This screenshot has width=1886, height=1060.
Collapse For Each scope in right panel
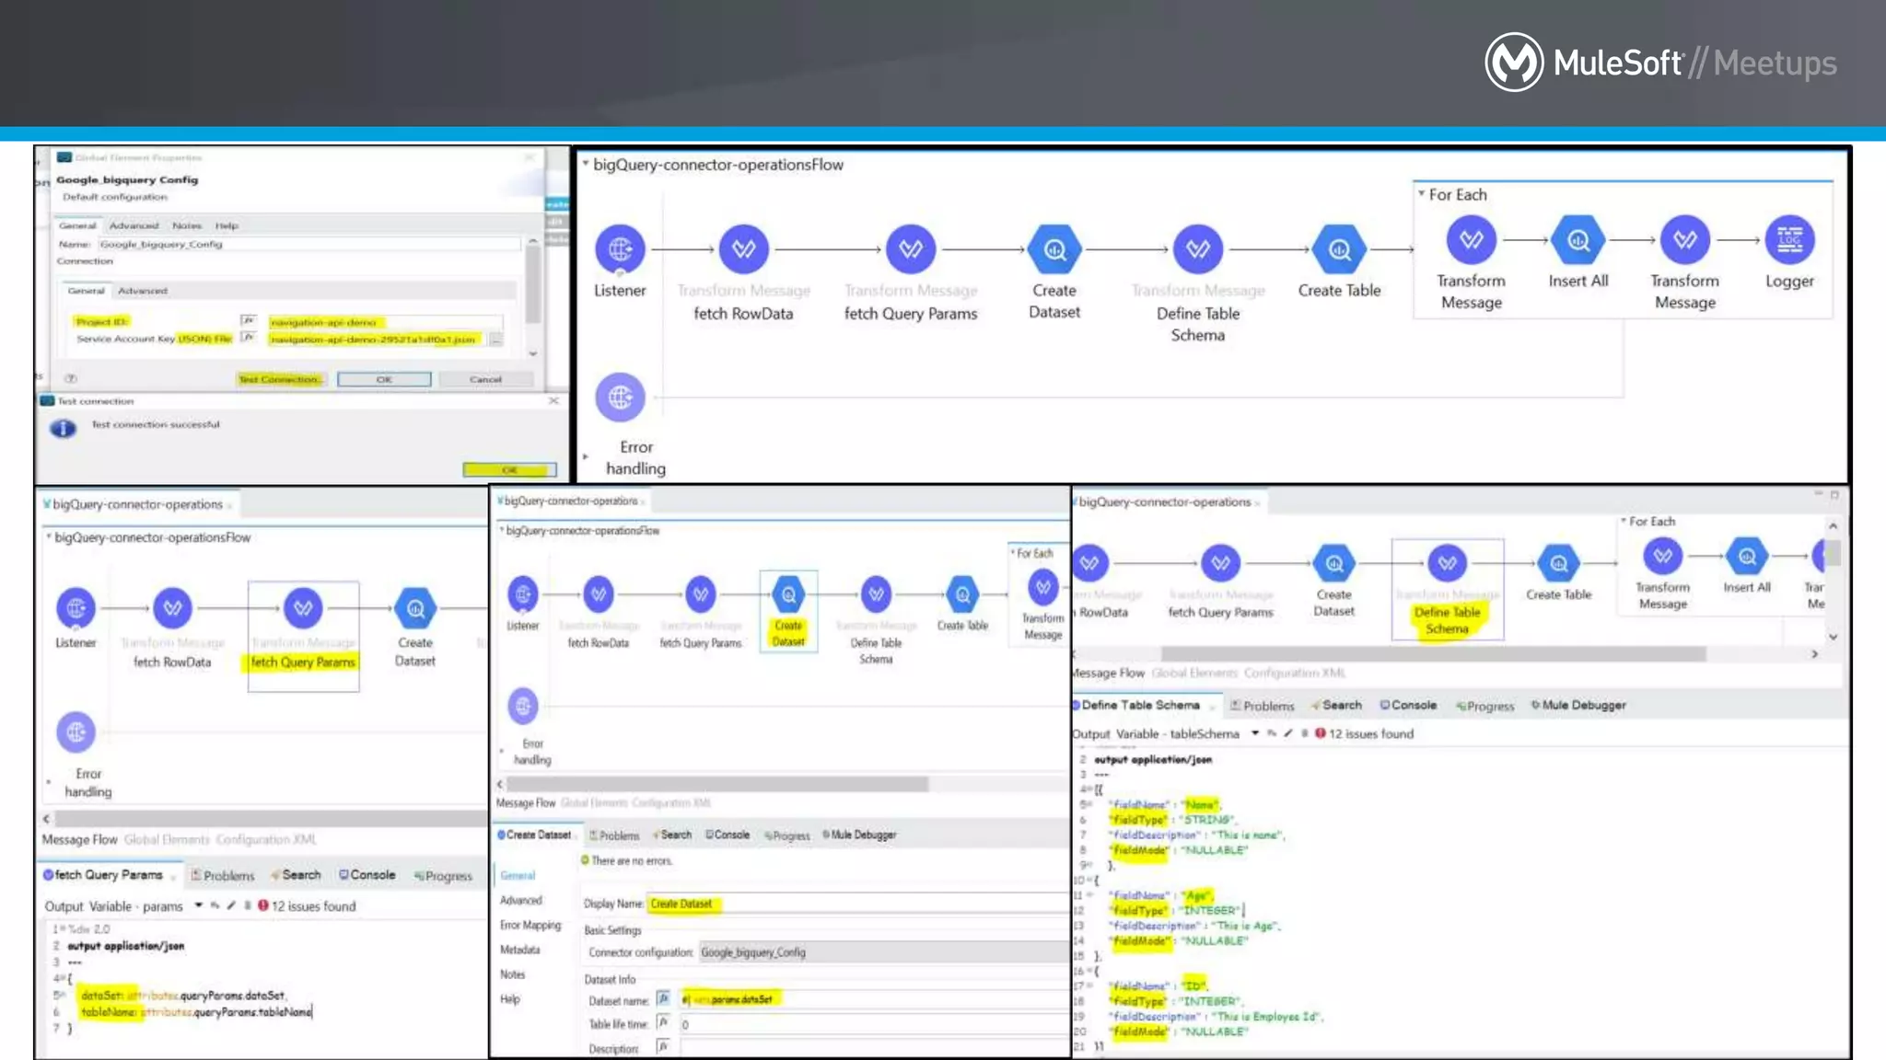[1624, 521]
